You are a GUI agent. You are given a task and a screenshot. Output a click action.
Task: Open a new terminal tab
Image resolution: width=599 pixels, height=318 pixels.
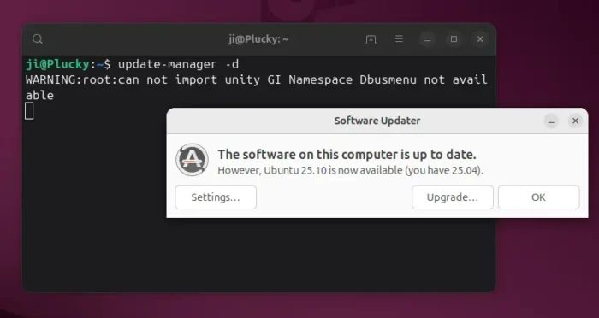pyautogui.click(x=371, y=39)
